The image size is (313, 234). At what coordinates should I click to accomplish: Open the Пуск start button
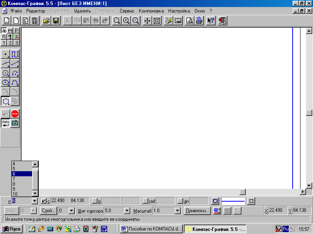tap(12, 229)
